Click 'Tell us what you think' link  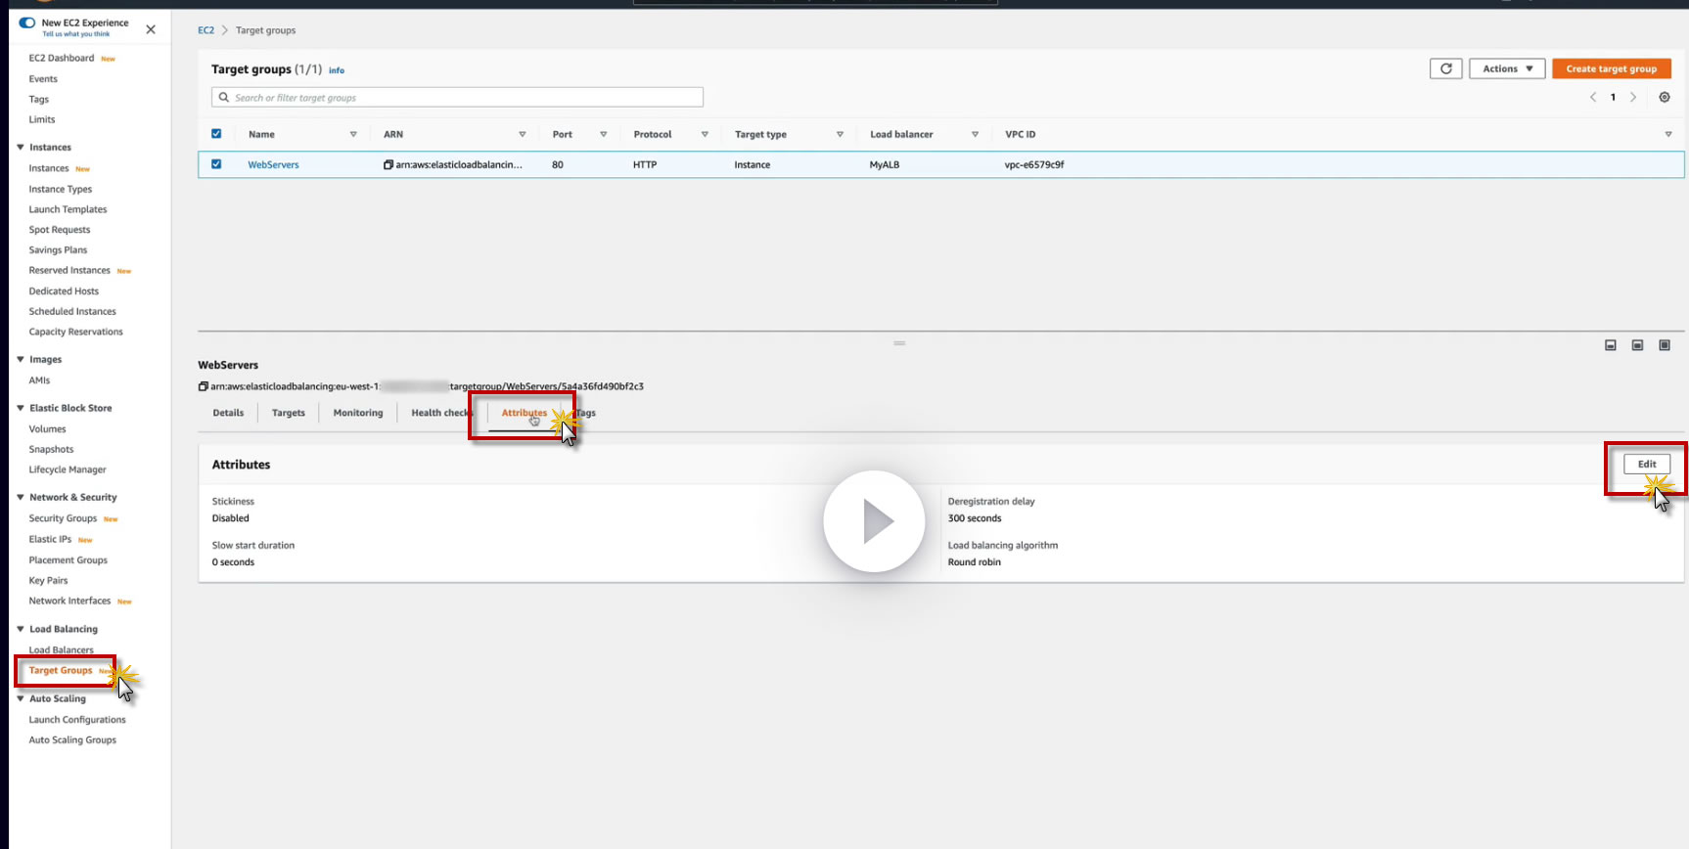76,34
